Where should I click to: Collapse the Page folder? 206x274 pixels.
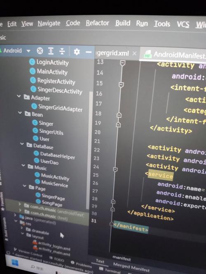25,186
